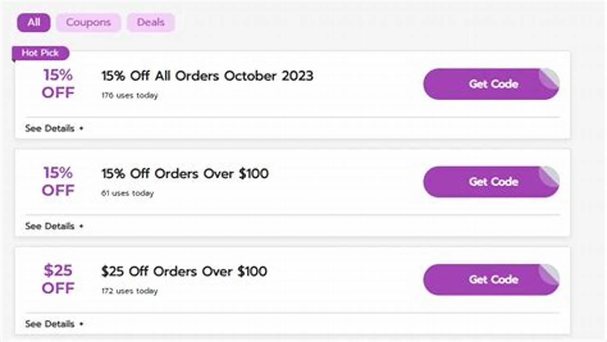Click the 176 uses today counter

click(x=129, y=95)
